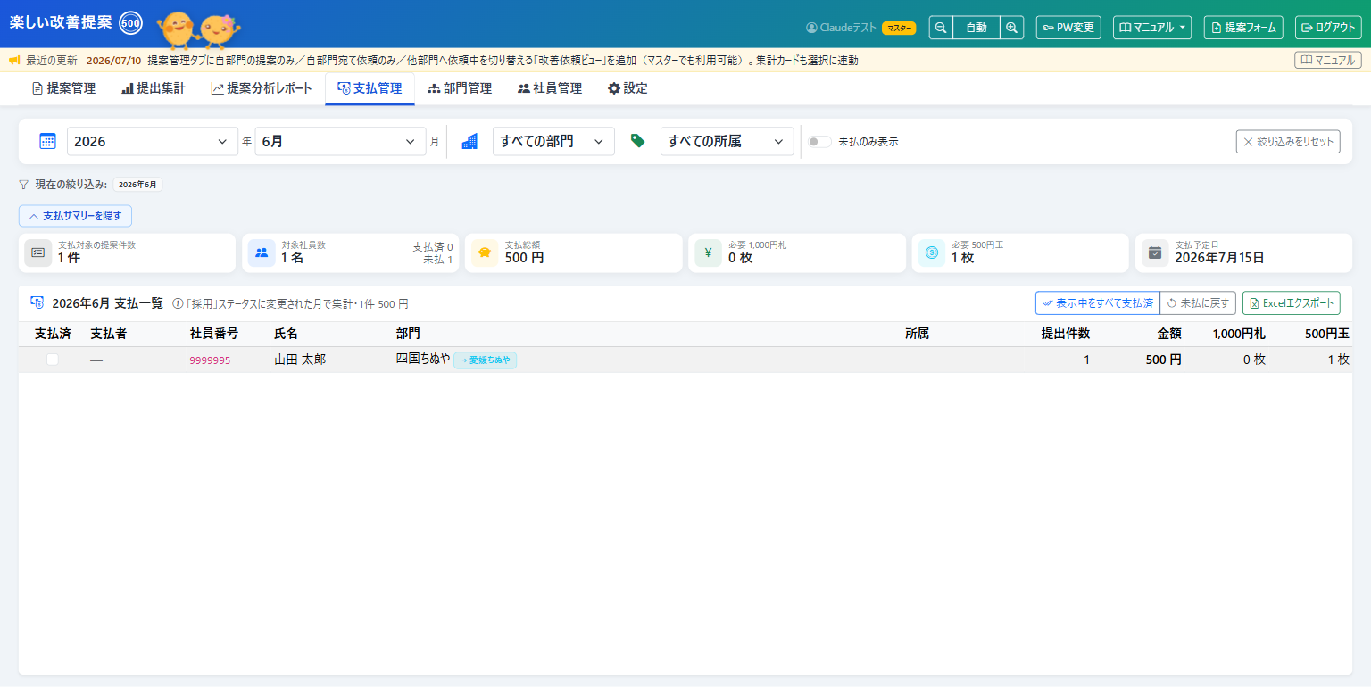Click the megaphone update icon

(x=14, y=61)
